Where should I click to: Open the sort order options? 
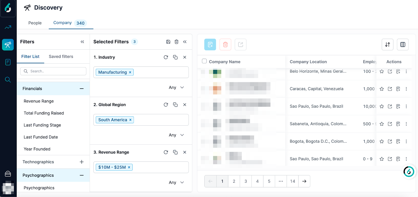click(387, 45)
